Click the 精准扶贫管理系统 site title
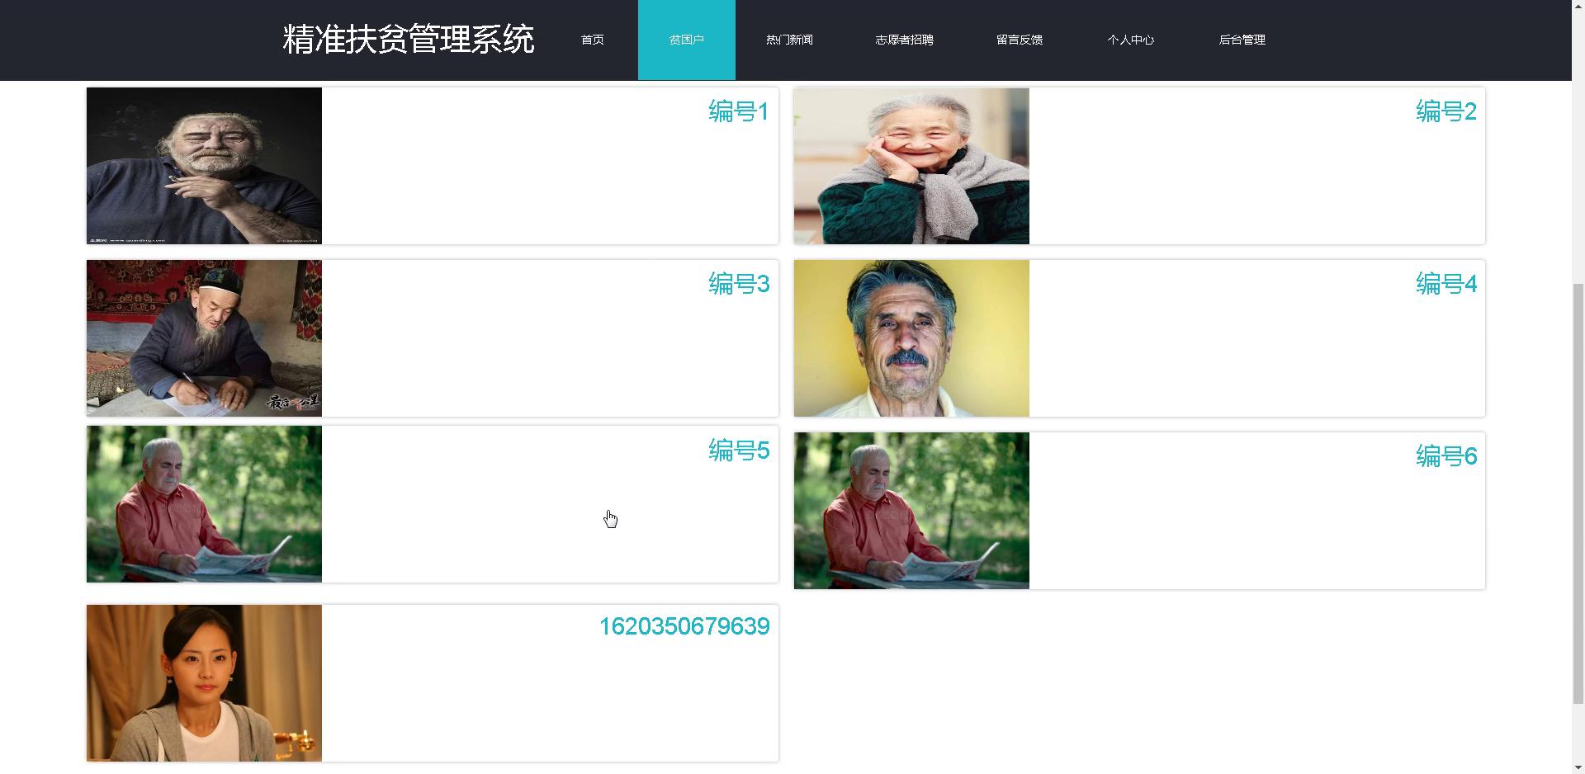The image size is (1585, 774). pos(409,40)
